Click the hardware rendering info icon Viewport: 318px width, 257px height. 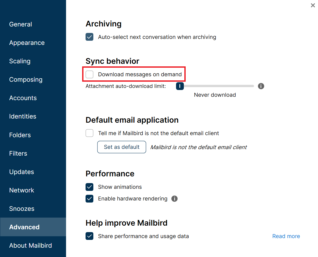[174, 199]
